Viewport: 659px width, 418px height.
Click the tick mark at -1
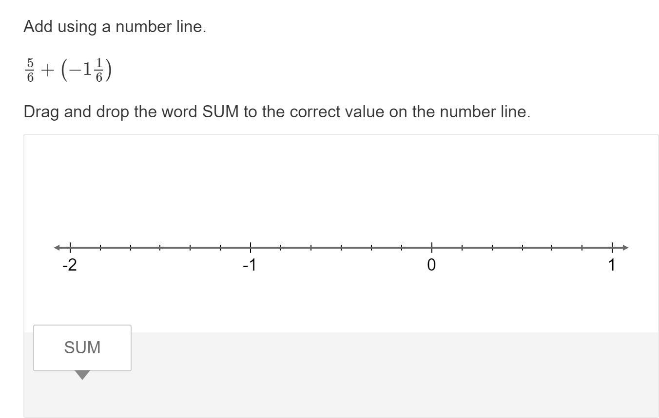(x=251, y=248)
